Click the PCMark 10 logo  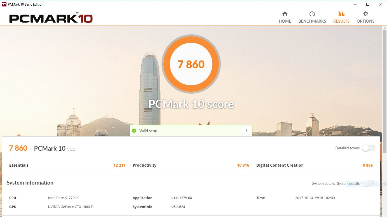[51, 18]
